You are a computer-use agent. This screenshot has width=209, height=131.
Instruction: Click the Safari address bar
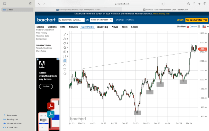[122, 4]
